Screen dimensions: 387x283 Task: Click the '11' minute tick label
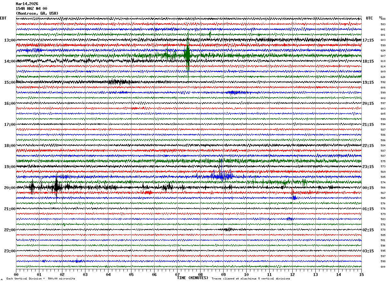(269, 274)
